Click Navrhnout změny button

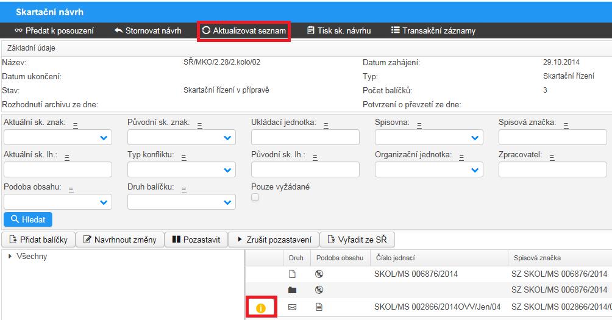pyautogui.click(x=120, y=240)
